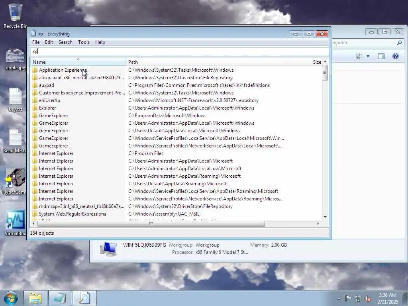Click the Windows Start orb
408x306 pixels.
11,298
